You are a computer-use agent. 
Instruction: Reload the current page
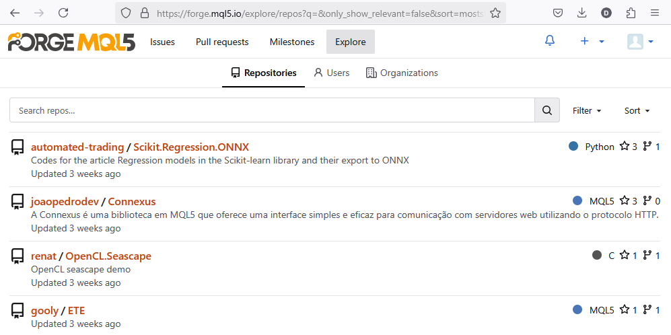coord(63,13)
